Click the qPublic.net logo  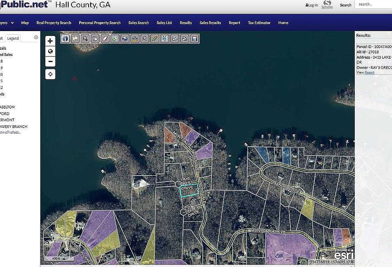[25, 4]
